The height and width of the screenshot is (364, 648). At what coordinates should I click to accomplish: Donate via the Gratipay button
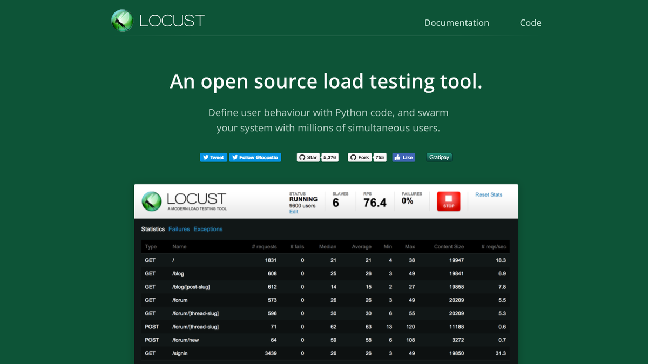(x=439, y=157)
